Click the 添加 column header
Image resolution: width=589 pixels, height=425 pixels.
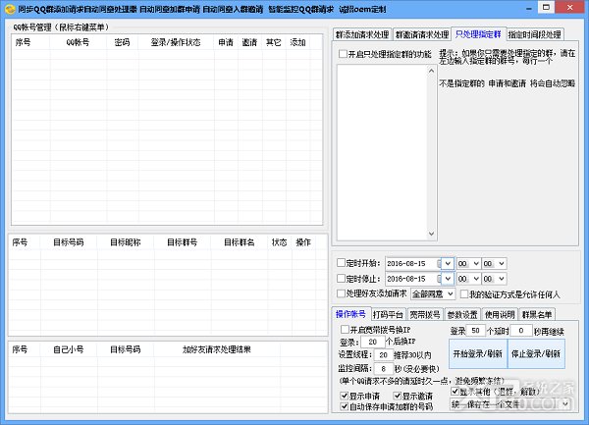click(x=297, y=42)
